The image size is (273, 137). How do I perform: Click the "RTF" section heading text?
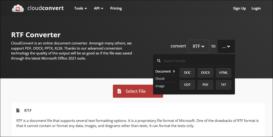pos(28,110)
